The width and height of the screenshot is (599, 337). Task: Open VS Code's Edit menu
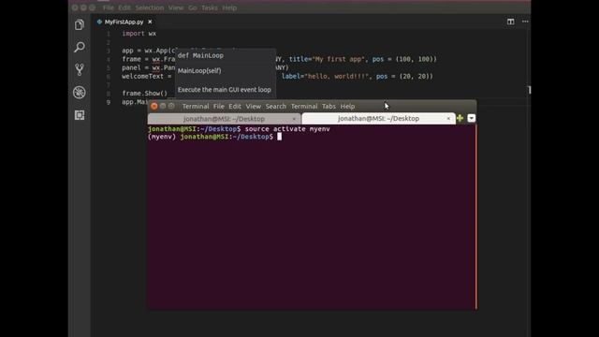(x=124, y=7)
